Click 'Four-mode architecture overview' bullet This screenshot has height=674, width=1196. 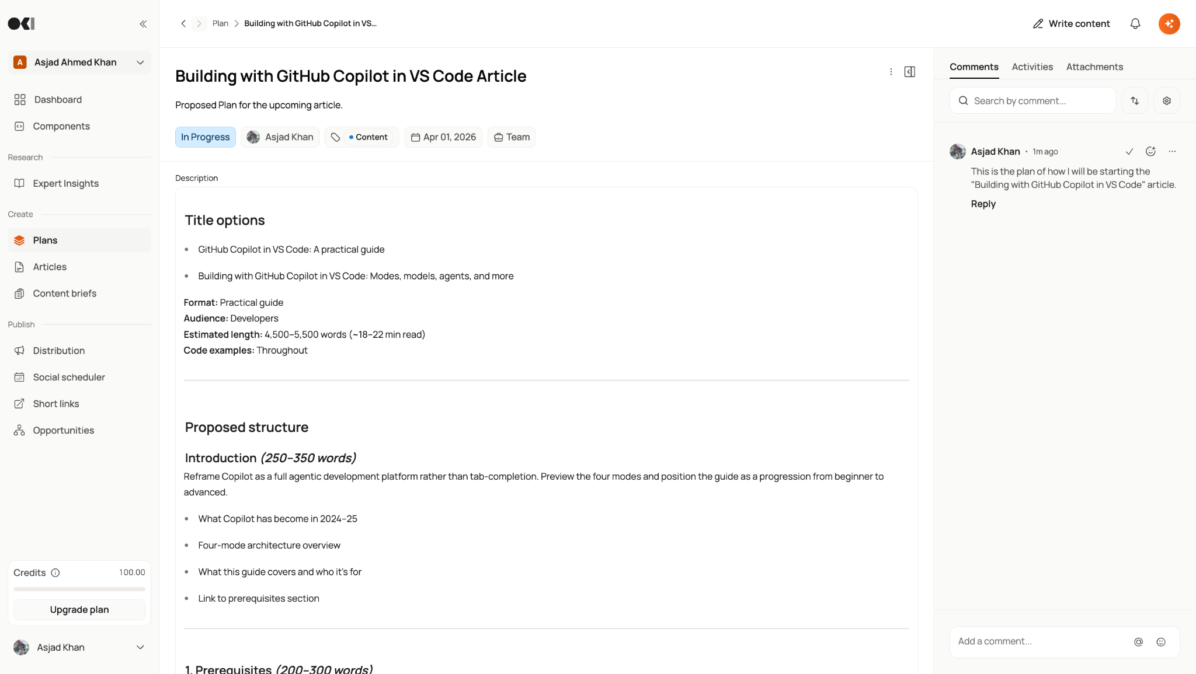pos(269,546)
